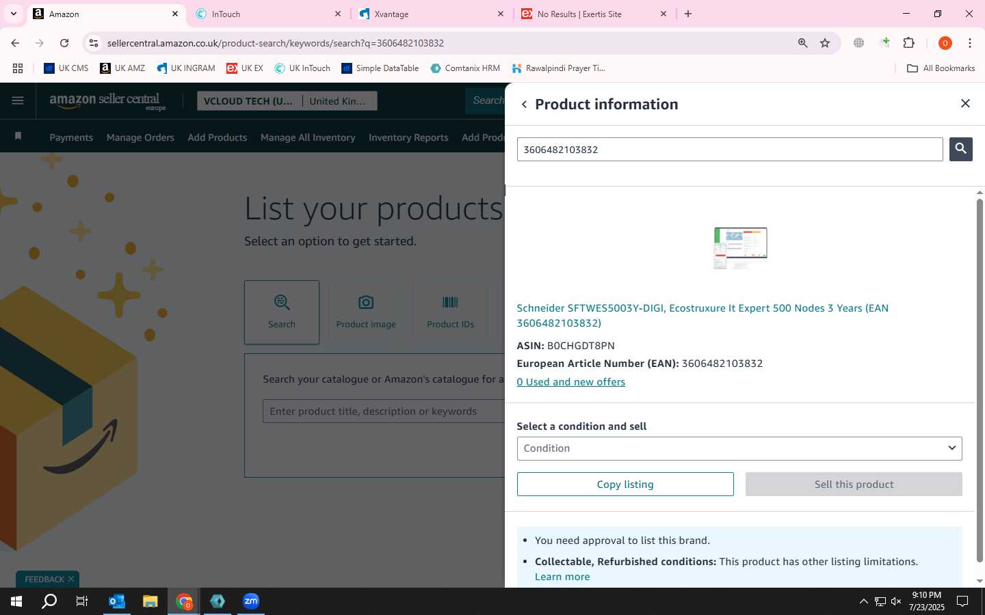Open the UK InTouch bookmark
This screenshot has width=985, height=615.
tap(302, 68)
